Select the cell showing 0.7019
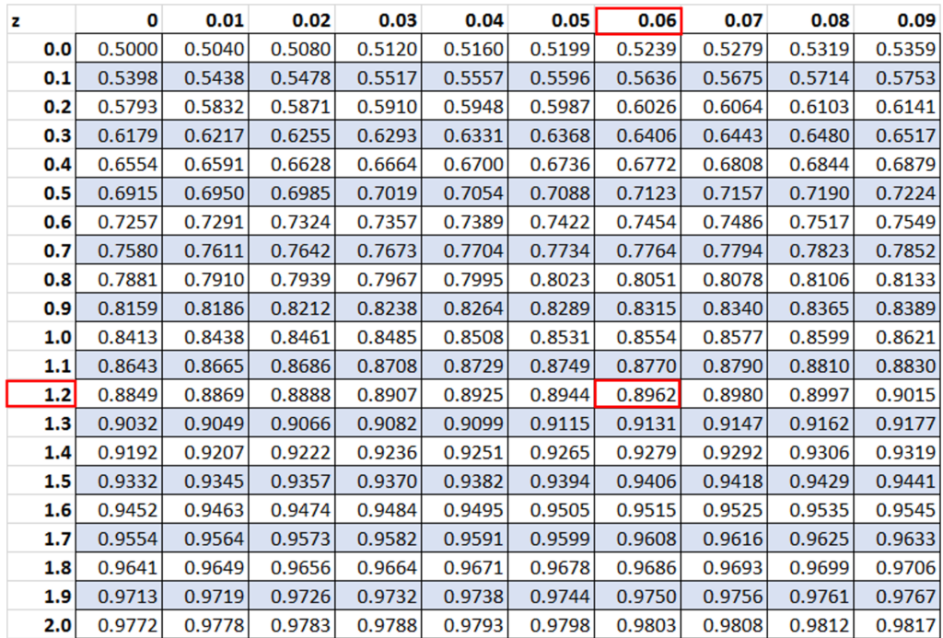The height and width of the screenshot is (638, 943). (378, 193)
